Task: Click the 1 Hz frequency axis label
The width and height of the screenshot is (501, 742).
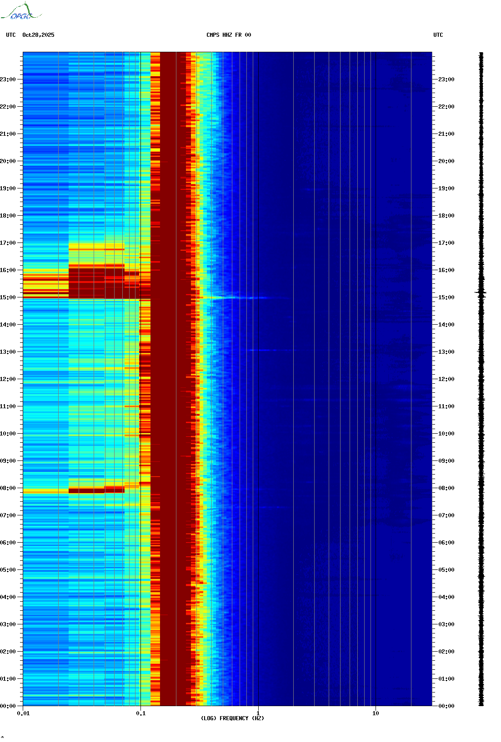Action: pos(258,713)
